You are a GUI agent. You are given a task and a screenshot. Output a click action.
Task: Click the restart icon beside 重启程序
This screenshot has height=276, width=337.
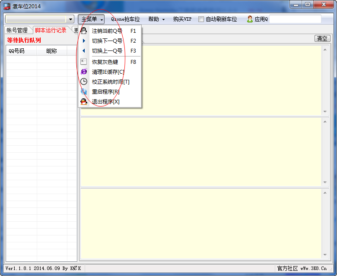coord(84,91)
